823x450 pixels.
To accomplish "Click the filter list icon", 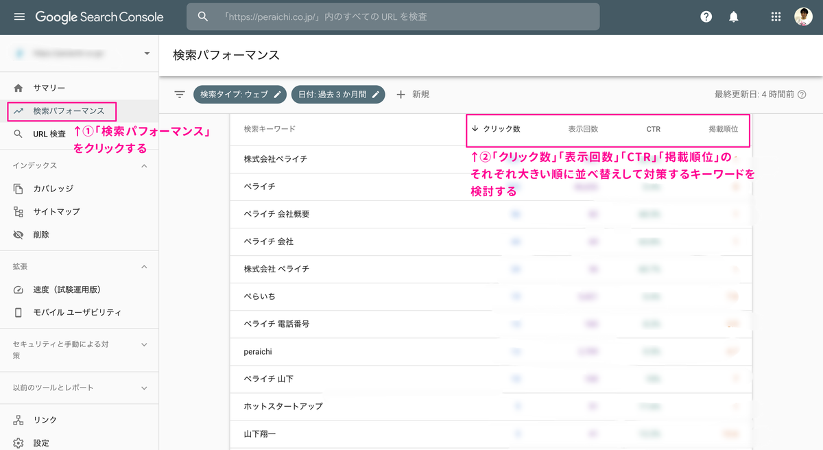I will (180, 95).
